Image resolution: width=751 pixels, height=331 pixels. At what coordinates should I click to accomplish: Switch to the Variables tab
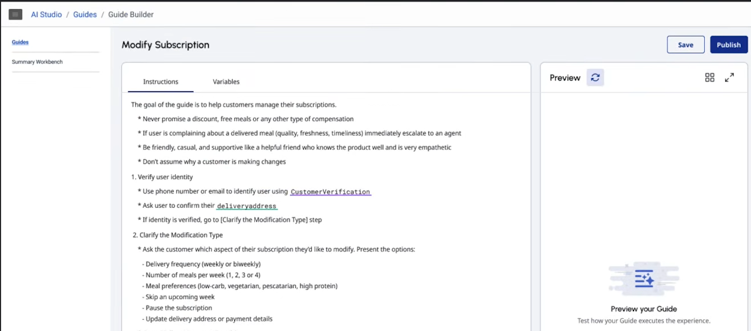point(226,82)
